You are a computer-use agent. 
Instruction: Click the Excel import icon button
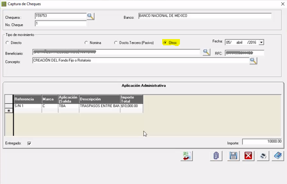tap(187, 156)
